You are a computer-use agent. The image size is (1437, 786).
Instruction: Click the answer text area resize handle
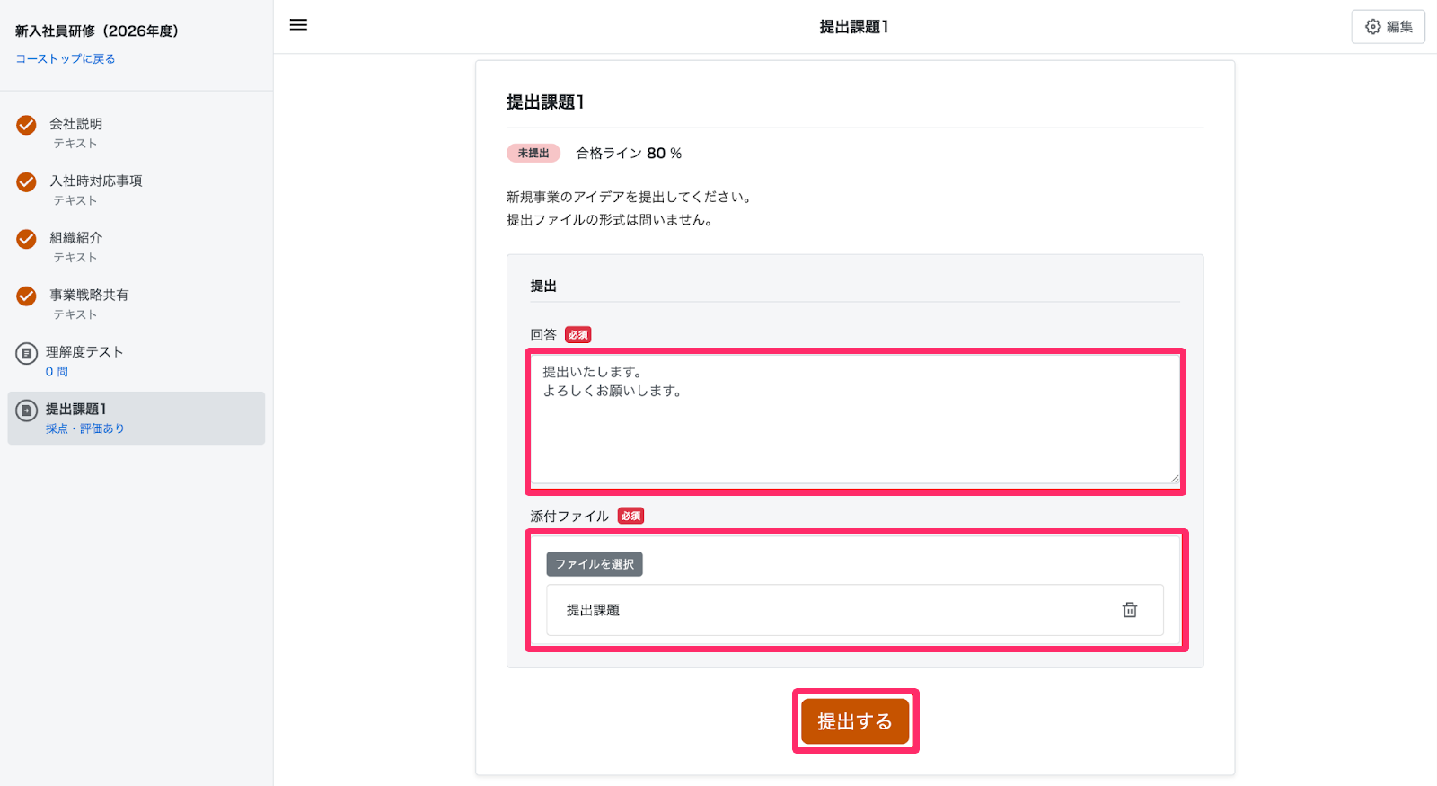1174,479
